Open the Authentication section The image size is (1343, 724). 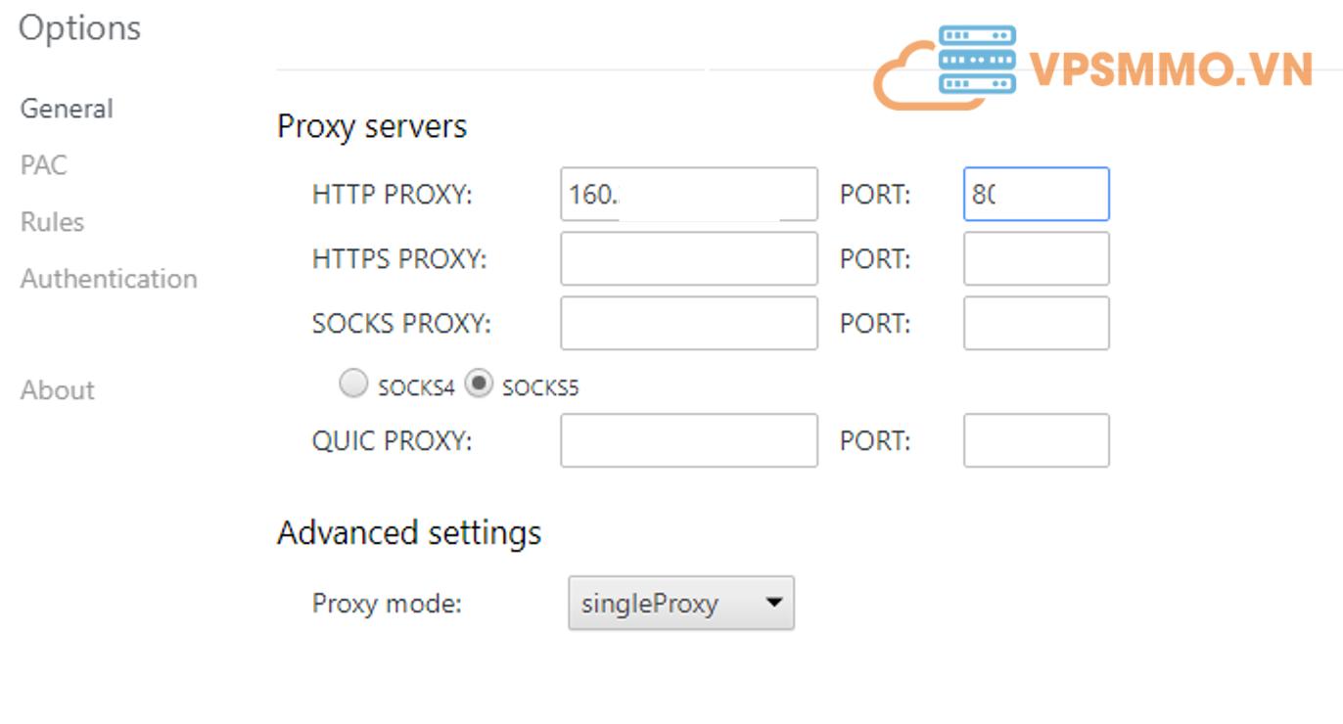[109, 279]
